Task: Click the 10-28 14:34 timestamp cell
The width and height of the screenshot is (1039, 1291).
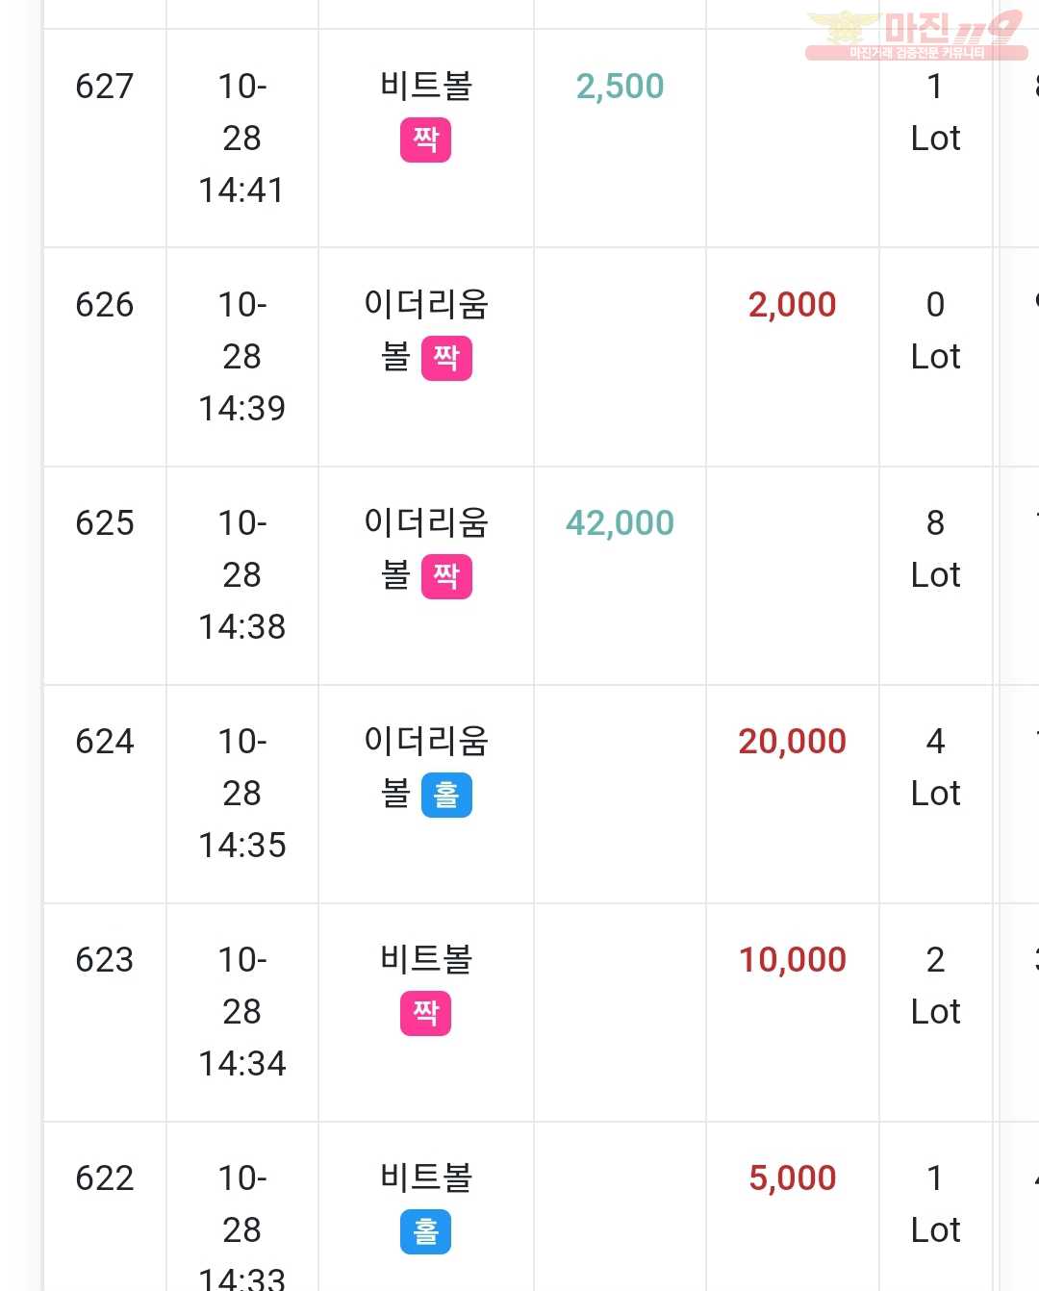Action: pyautogui.click(x=241, y=1012)
